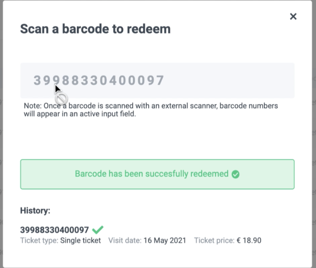Click the green checkmark beside history barcode

click(x=98, y=230)
